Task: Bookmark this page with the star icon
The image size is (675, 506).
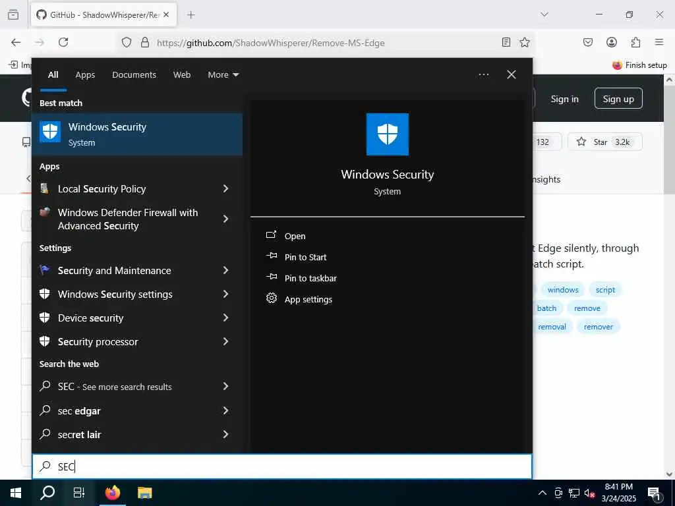Action: 524,42
